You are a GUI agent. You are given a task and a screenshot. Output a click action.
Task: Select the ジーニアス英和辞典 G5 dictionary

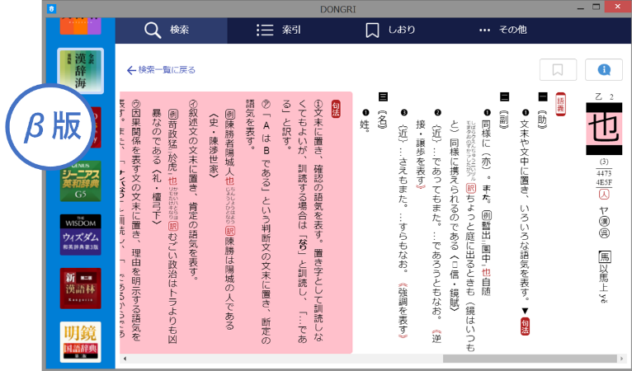tap(81, 181)
